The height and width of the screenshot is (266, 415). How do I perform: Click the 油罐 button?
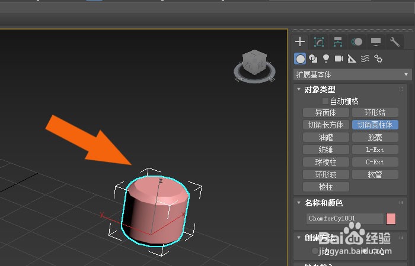pos(326,137)
